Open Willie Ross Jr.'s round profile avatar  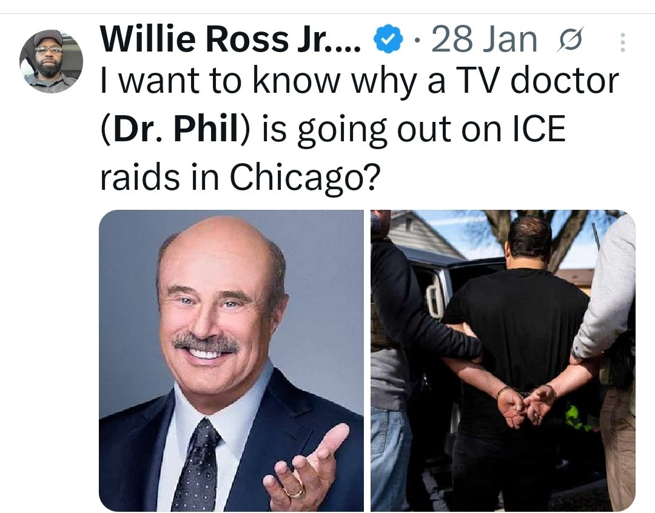(51, 61)
